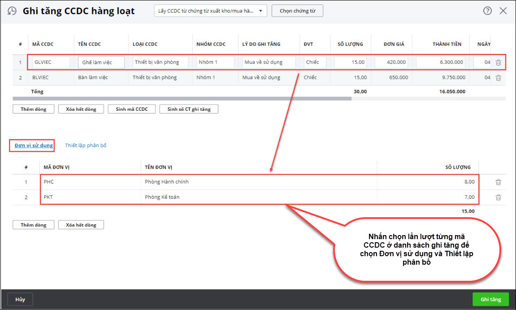
Task: Remove Phòng Hành chính unit via trash icon
Action: [499, 182]
